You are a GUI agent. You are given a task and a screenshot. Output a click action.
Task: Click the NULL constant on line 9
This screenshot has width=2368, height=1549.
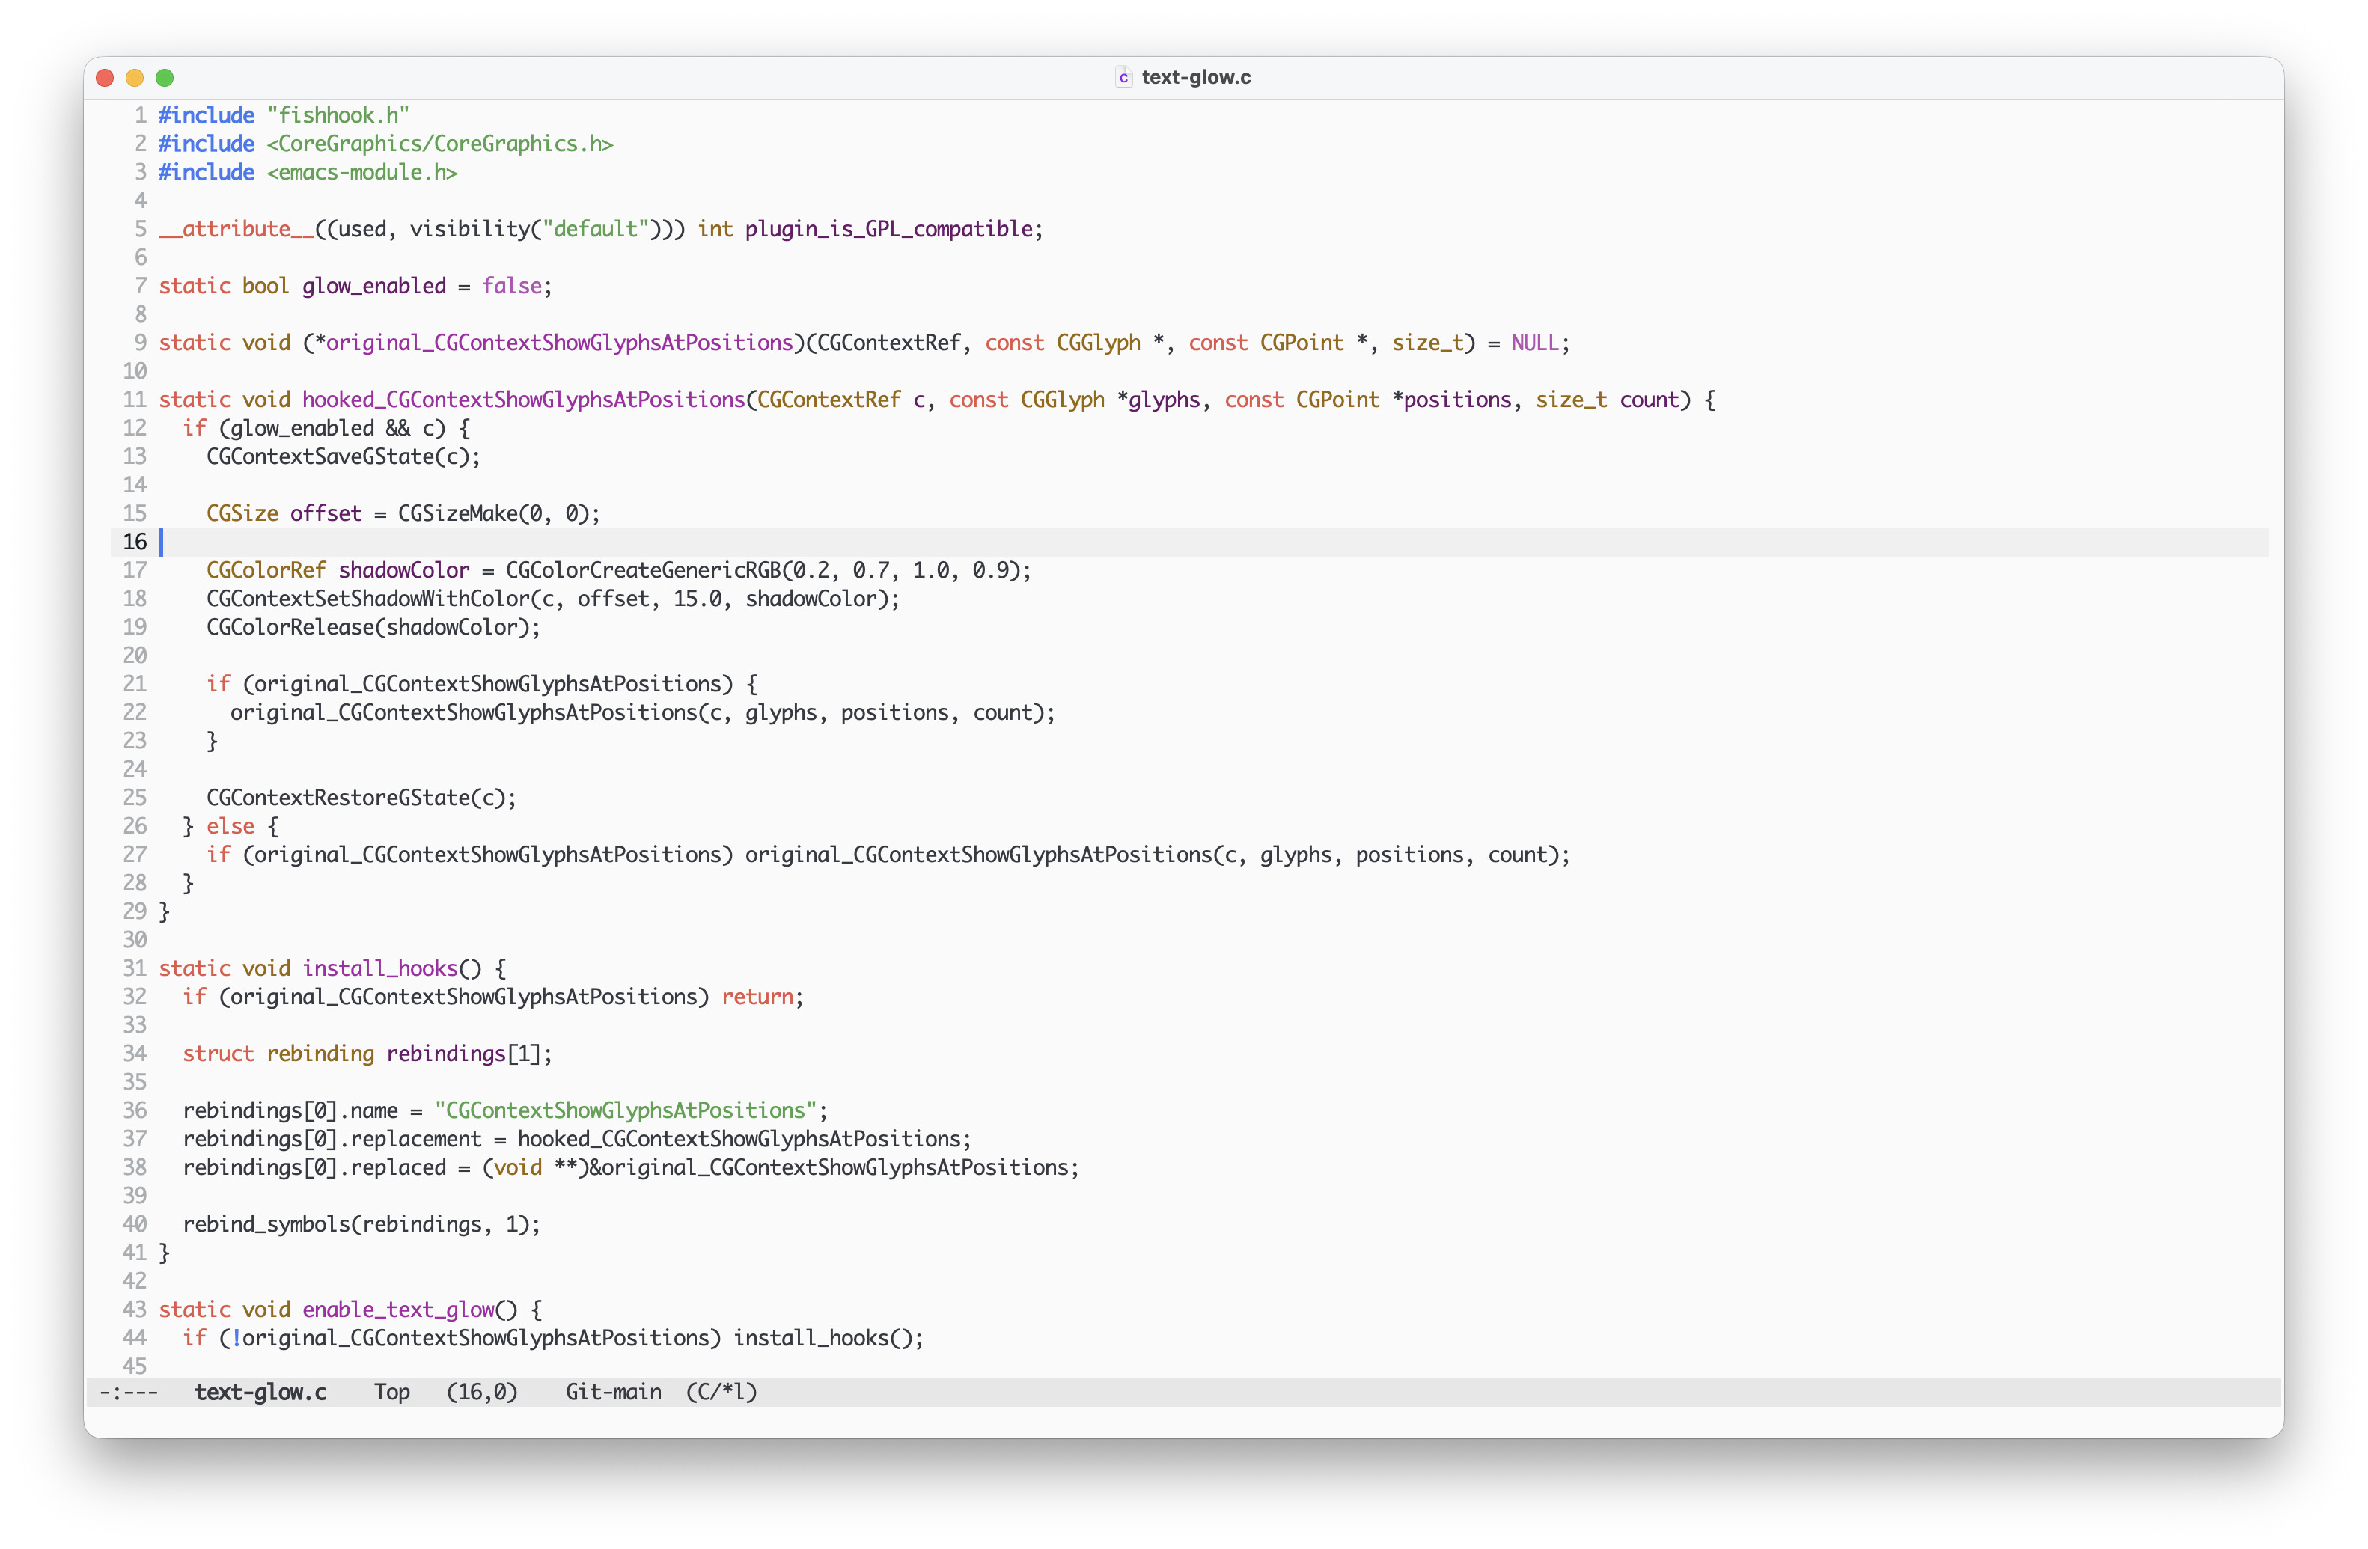(1534, 343)
